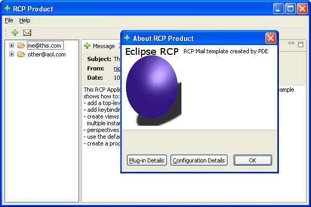Click the envelope mail toolbar icon
311x207 pixels.
27,33
